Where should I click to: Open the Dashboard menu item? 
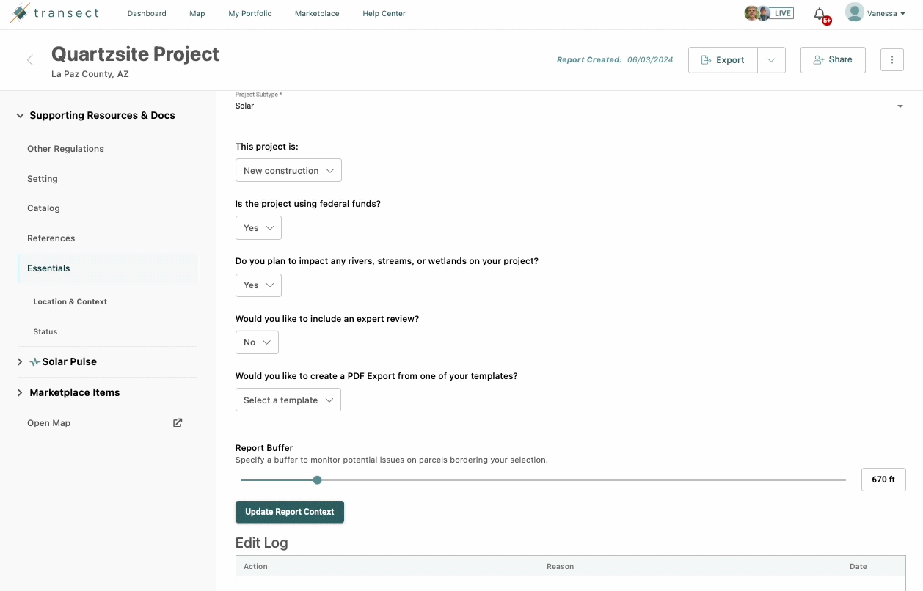tap(146, 13)
